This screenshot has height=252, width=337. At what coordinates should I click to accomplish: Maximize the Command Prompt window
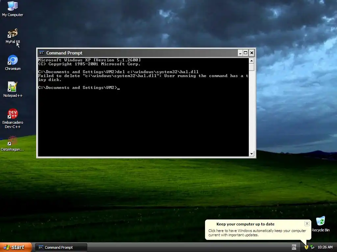246,53
